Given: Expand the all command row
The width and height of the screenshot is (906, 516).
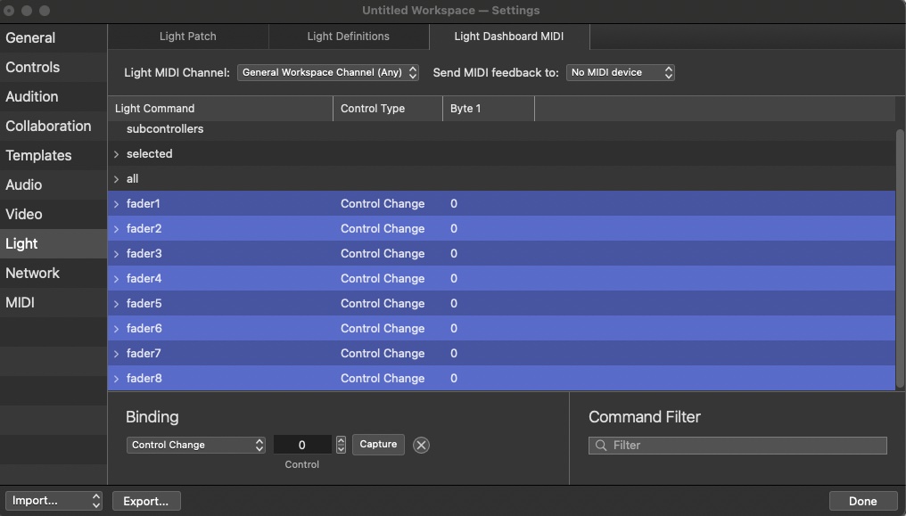Looking at the screenshot, I should (116, 179).
